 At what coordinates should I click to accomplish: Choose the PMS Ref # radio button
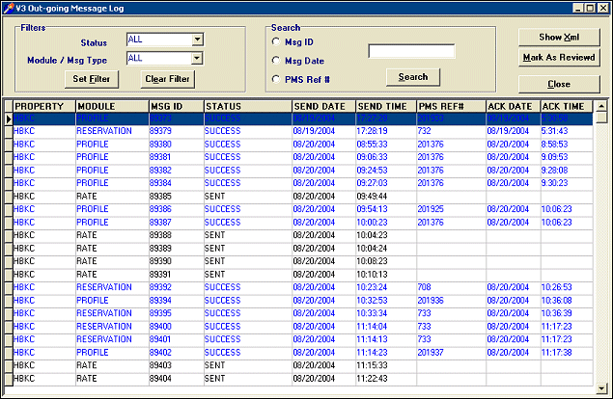277,79
